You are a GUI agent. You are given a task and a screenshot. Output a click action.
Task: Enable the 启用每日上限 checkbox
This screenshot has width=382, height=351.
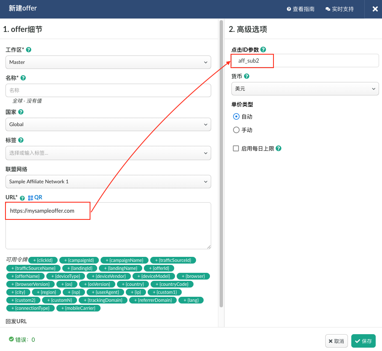pyautogui.click(x=236, y=148)
